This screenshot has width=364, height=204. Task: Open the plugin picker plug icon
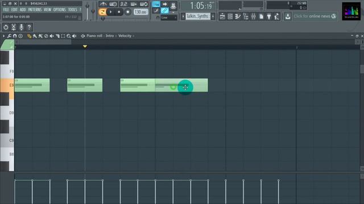coord(269,16)
